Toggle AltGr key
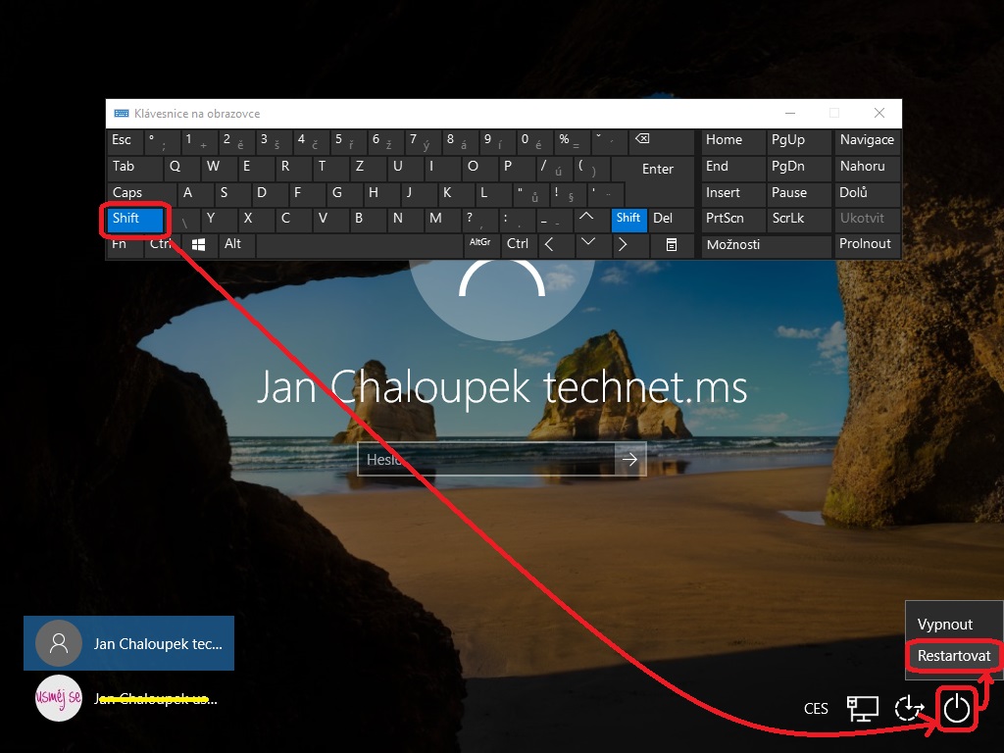 tap(480, 244)
